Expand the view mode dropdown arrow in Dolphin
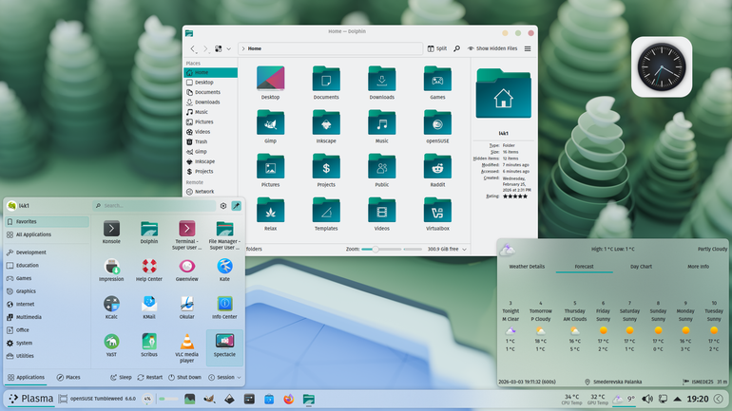This screenshot has height=411, width=732. pyautogui.click(x=229, y=48)
